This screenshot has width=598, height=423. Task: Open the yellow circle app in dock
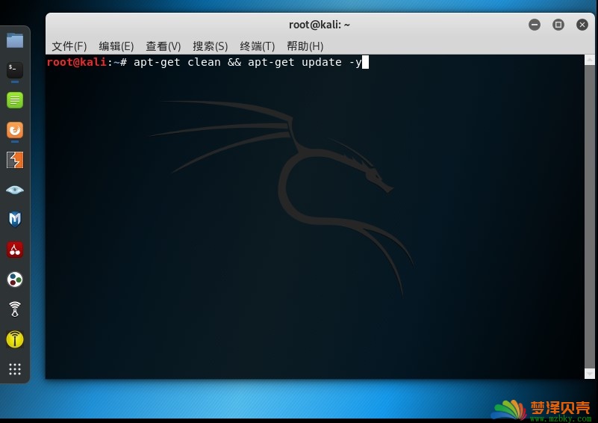(15, 339)
